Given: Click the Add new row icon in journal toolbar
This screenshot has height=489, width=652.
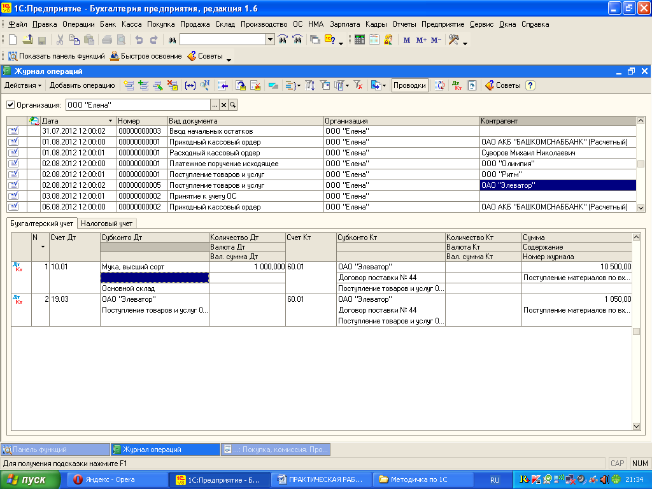Looking at the screenshot, I should (x=129, y=86).
